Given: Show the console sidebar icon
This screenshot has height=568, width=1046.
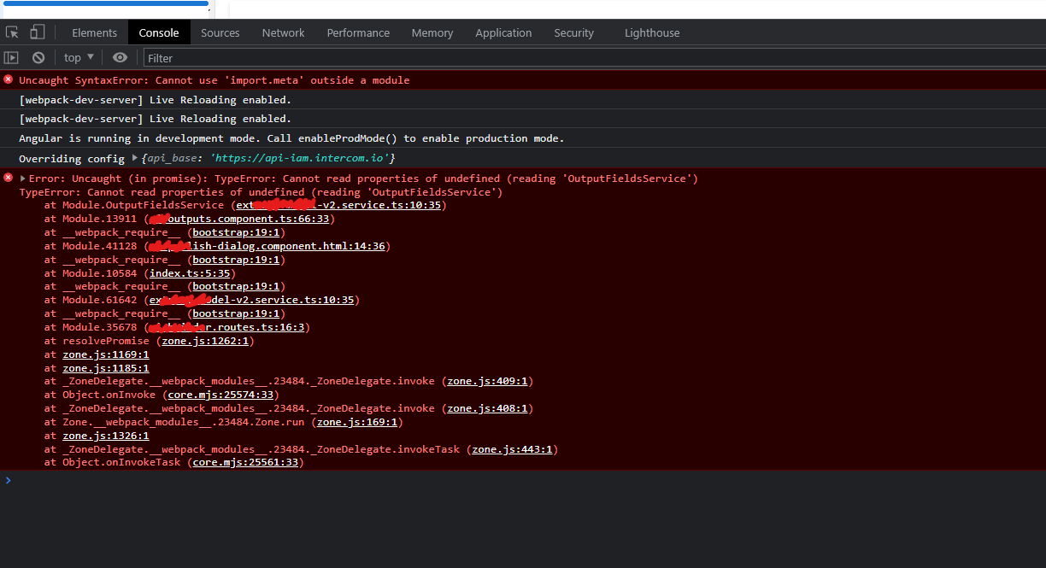Looking at the screenshot, I should (x=11, y=57).
